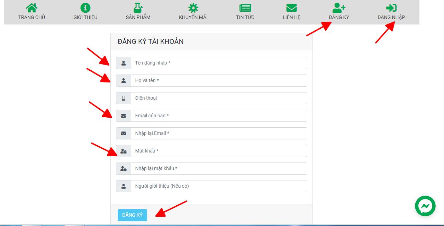Image resolution: width=444 pixels, height=226 pixels.
Task: Click the Đăng Nhập sign-in arrow icon
Action: tap(391, 8)
